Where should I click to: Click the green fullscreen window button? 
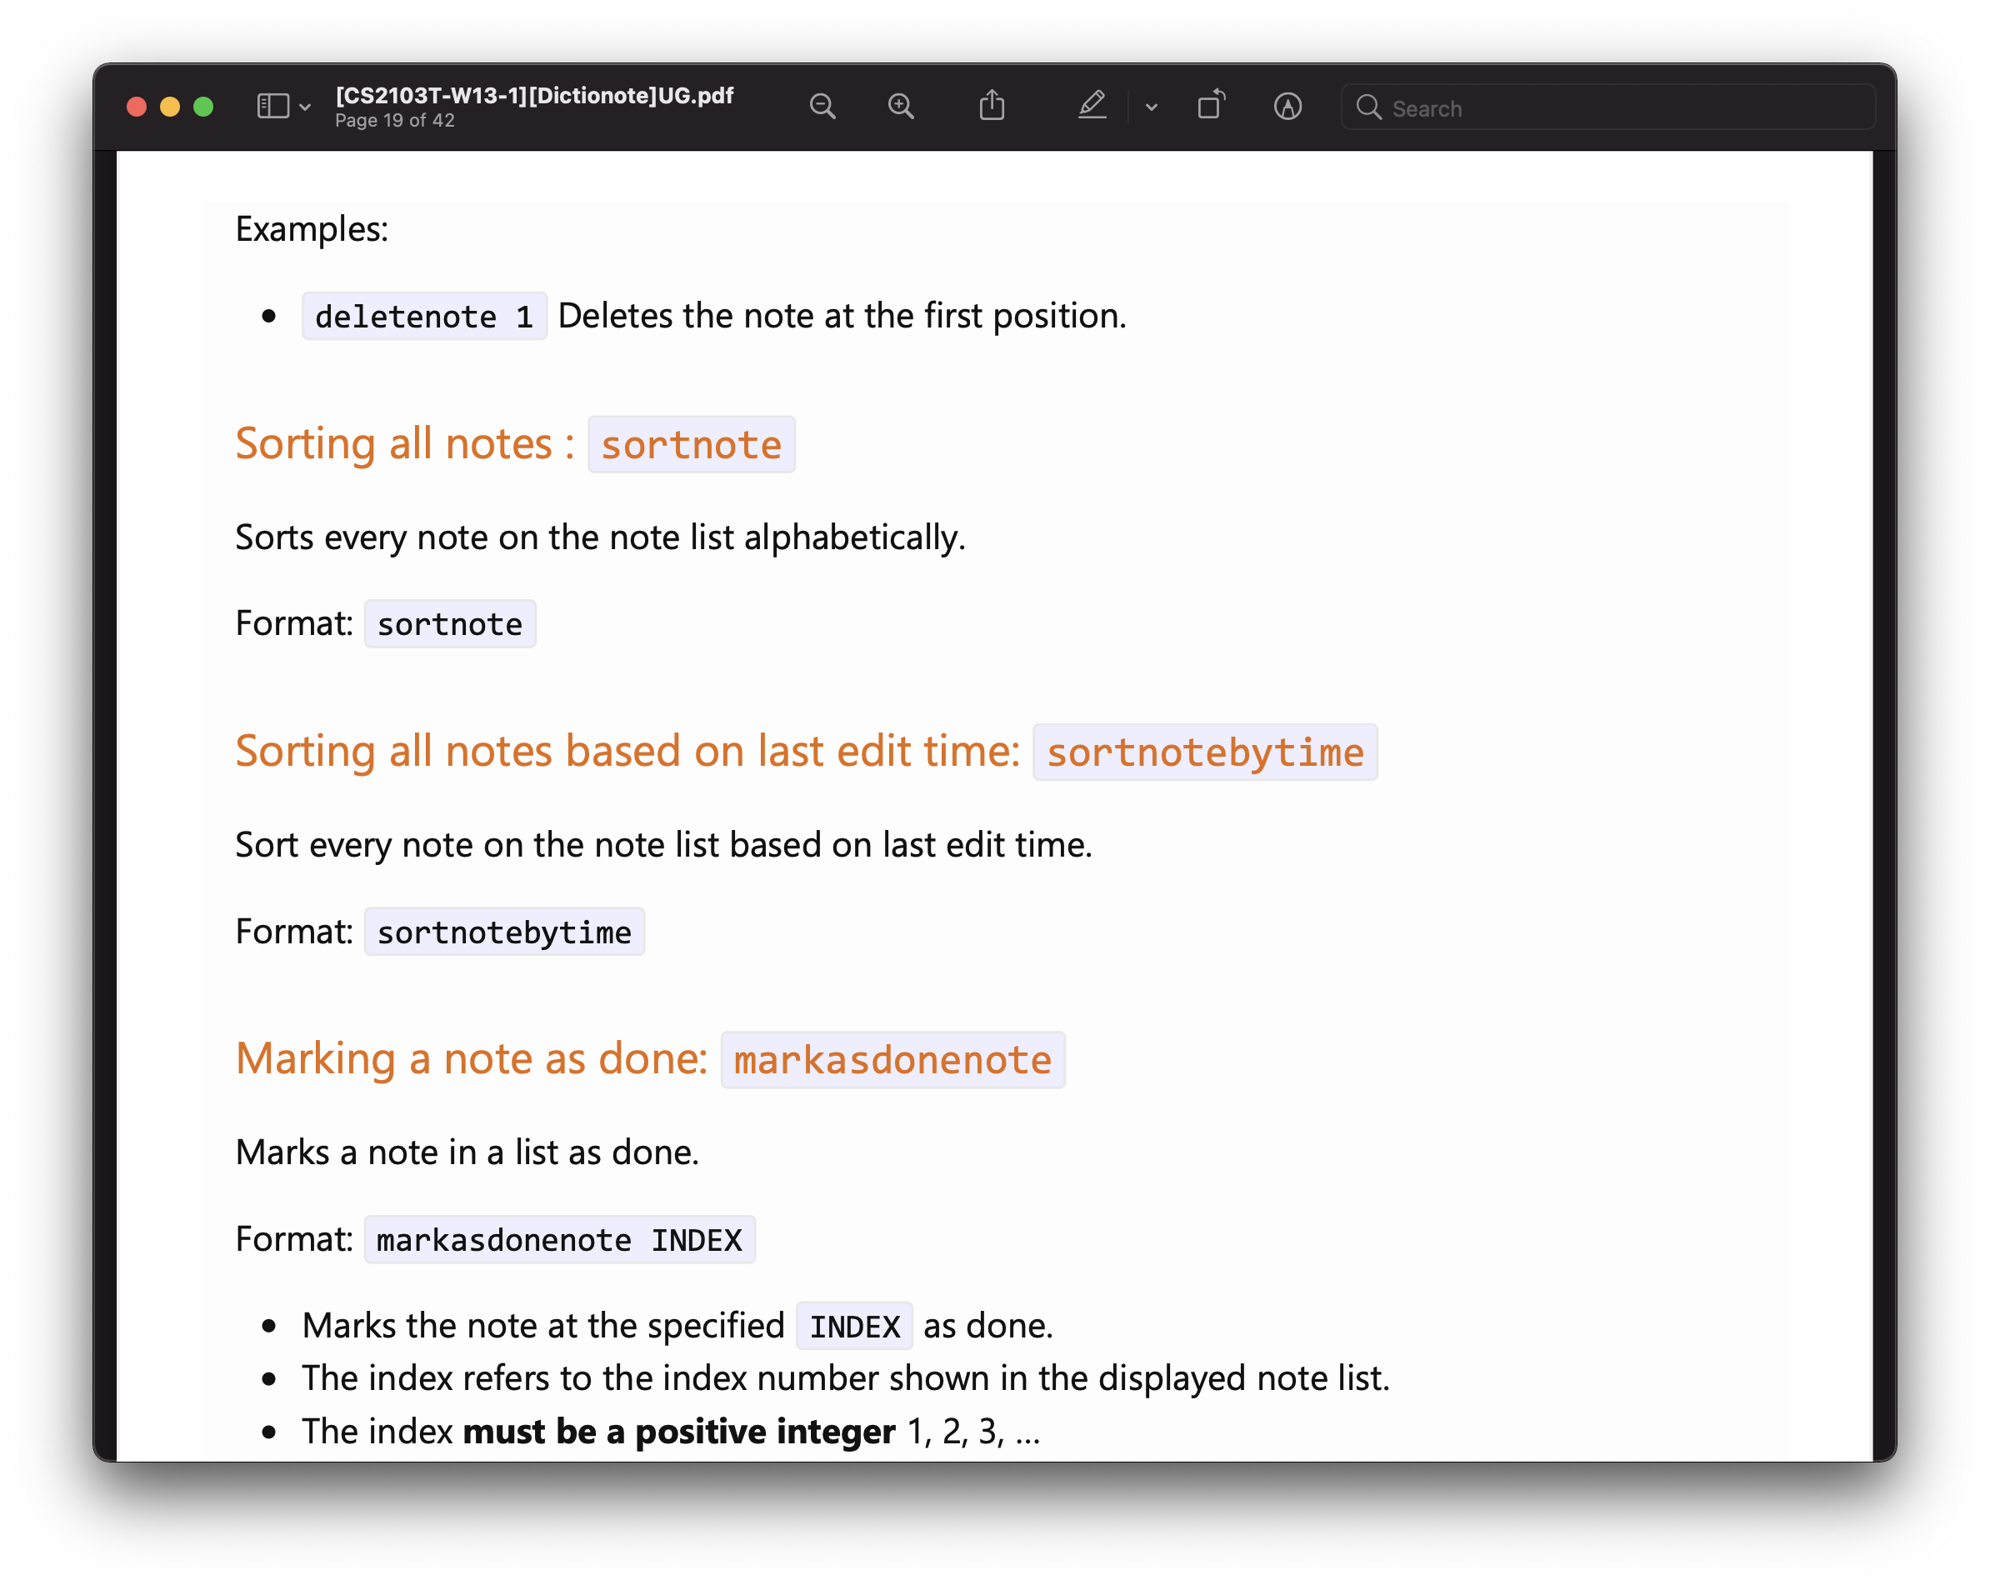point(204,107)
